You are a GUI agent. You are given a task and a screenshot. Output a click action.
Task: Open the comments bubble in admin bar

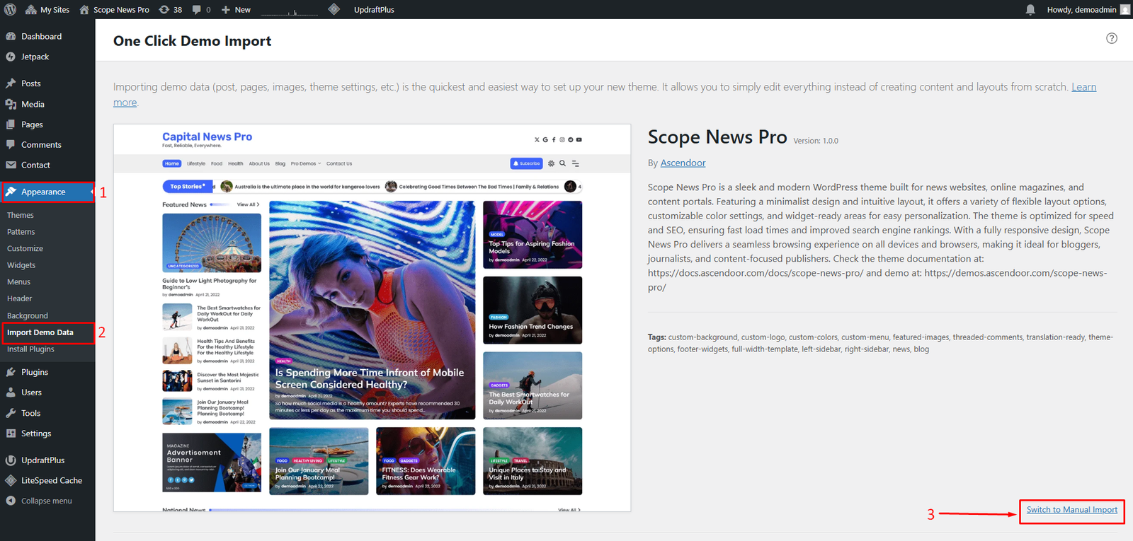click(201, 10)
